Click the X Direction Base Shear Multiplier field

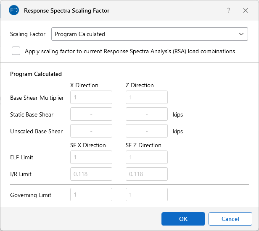[91, 97]
